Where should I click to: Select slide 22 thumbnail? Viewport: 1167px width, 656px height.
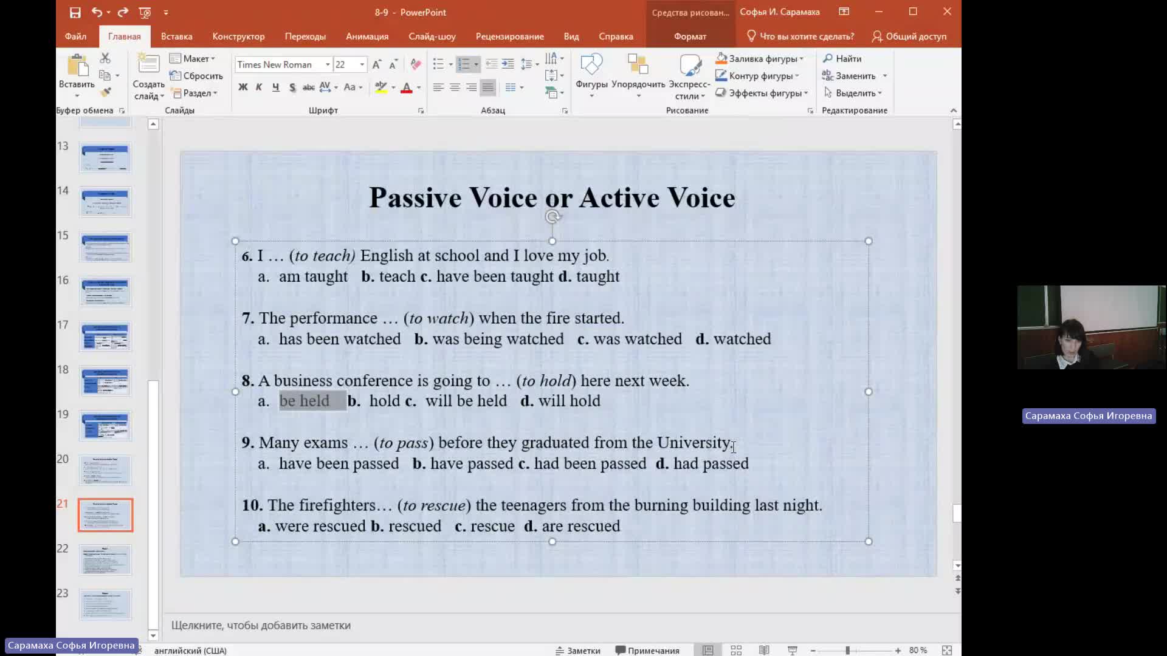pos(105,560)
